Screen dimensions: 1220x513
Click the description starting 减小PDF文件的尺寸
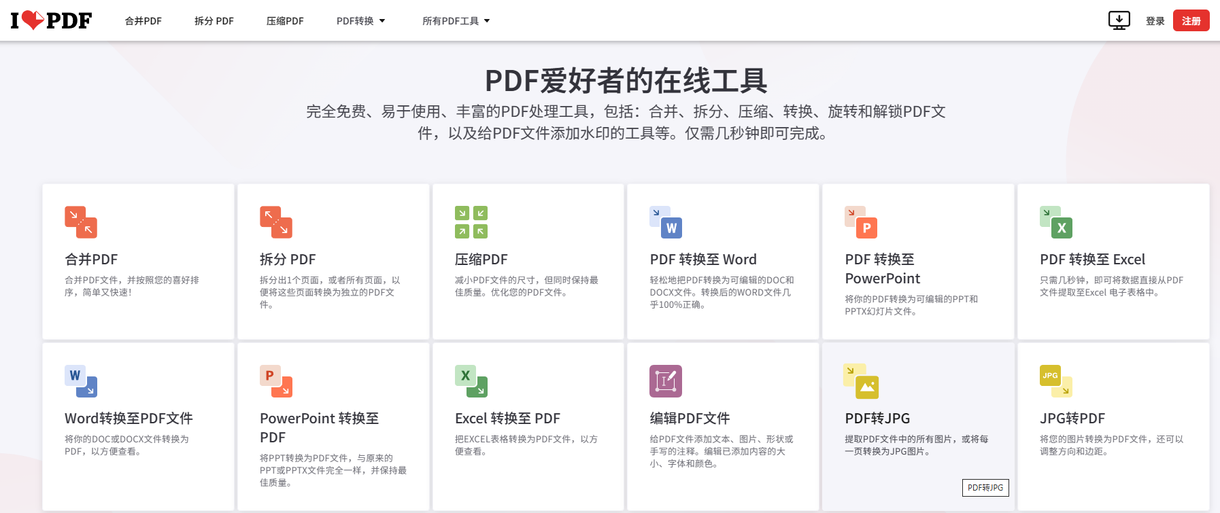pos(526,286)
